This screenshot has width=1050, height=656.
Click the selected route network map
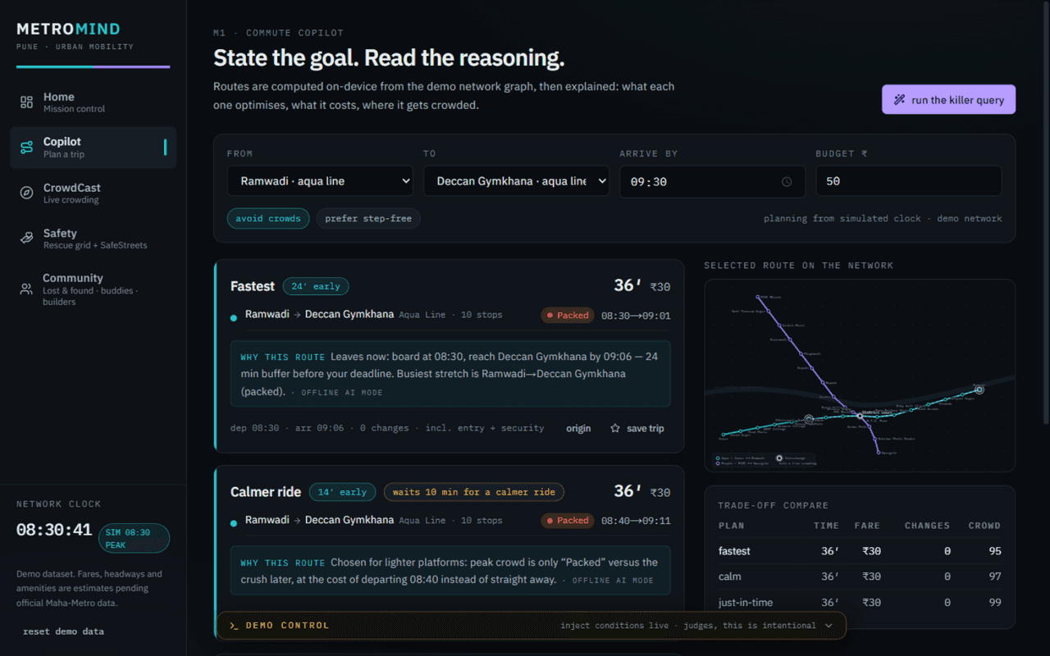[x=860, y=376]
